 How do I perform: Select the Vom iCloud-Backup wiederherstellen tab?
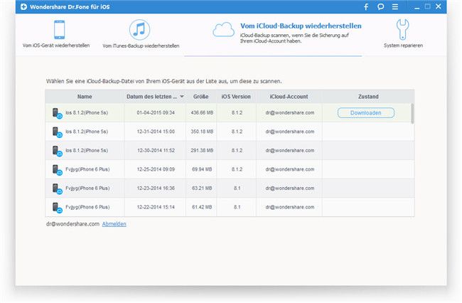click(273, 35)
